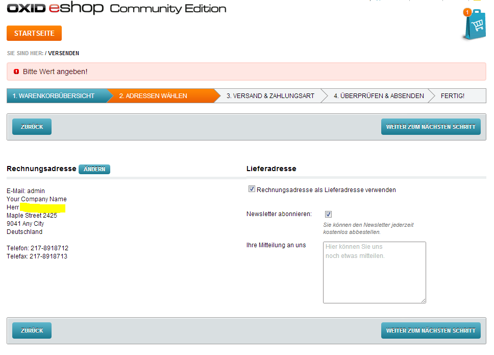Image resolution: width=494 pixels, height=355 pixels.
Task: Toggle the Newsletter abonnieren checkbox
Action: coord(328,215)
